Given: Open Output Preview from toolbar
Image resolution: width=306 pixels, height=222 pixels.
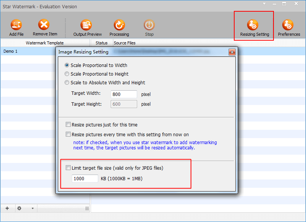Looking at the screenshot, I should click(x=86, y=25).
